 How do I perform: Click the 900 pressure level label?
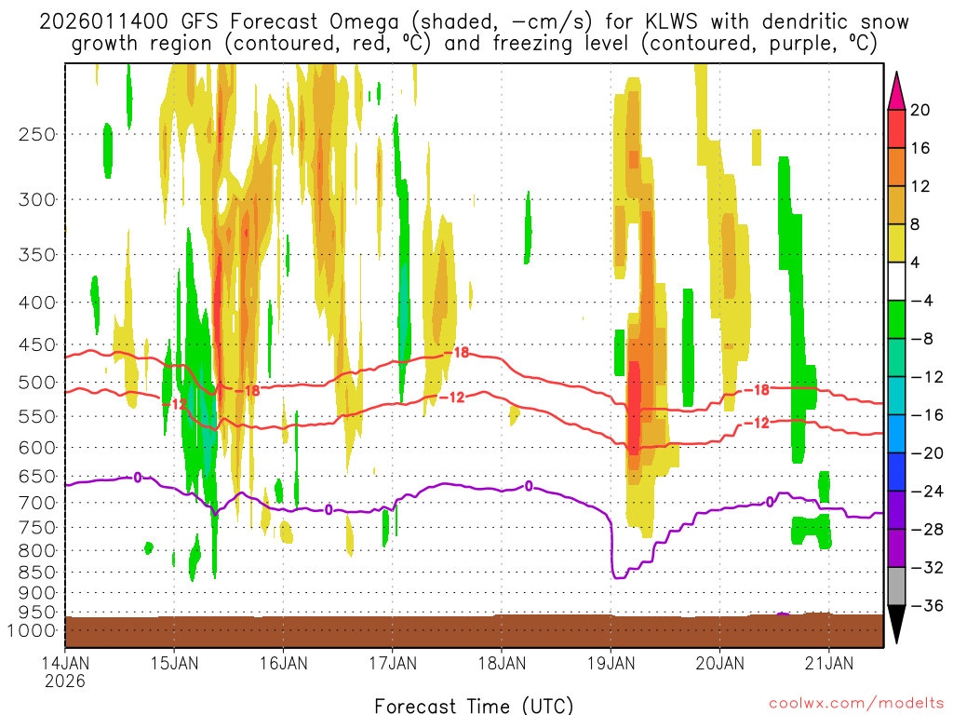click(x=37, y=593)
